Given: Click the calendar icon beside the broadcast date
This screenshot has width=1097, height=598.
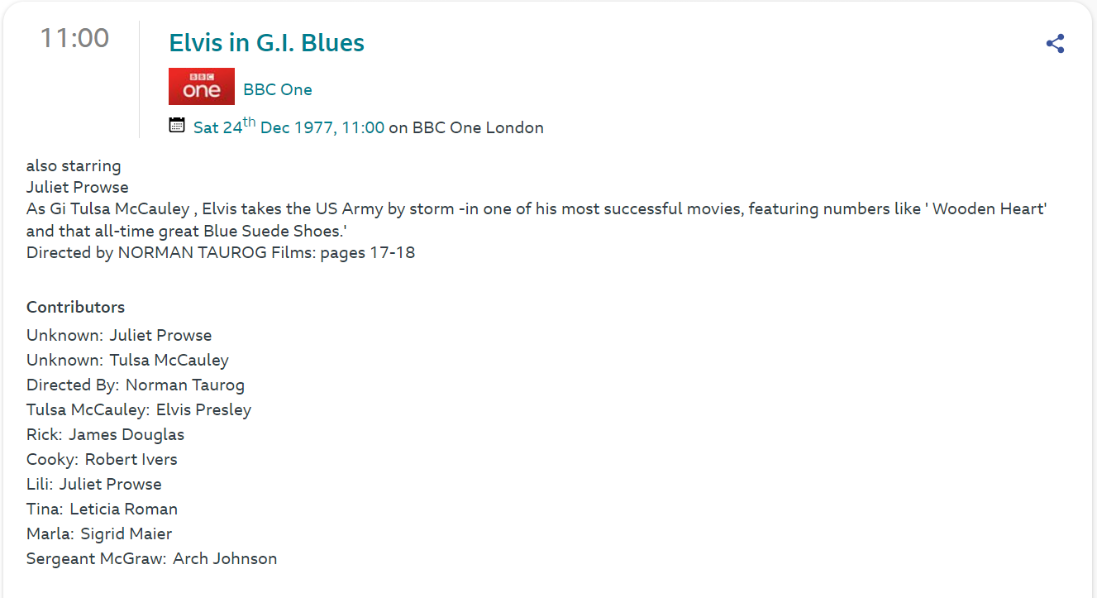Looking at the screenshot, I should click(x=177, y=125).
